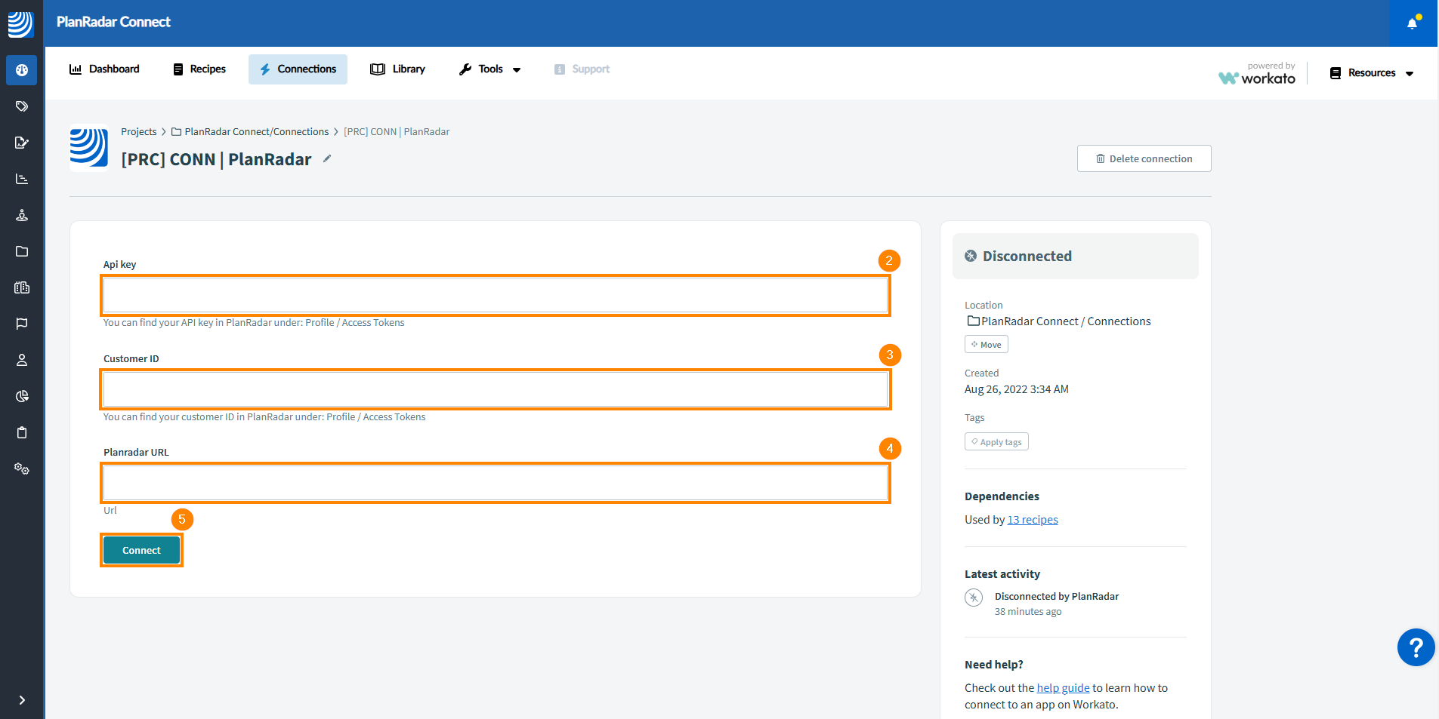
Task: Open the blue help question mark bubble
Action: click(1416, 647)
